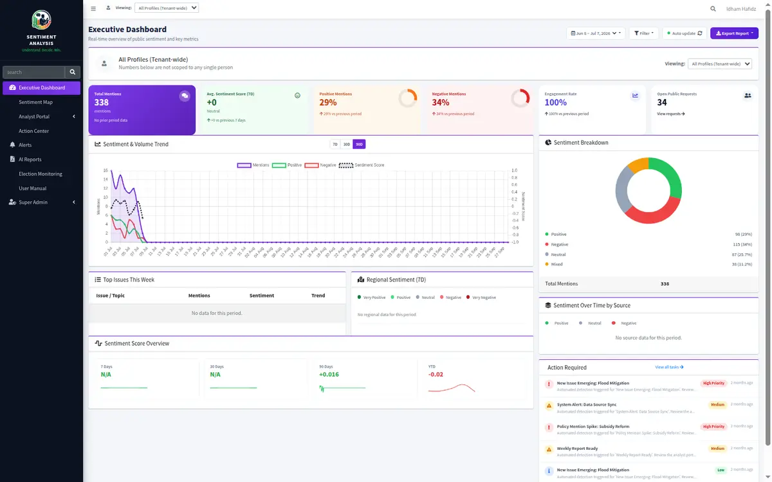Click View all tasks link
Image resolution: width=772 pixels, height=482 pixels.
point(669,367)
